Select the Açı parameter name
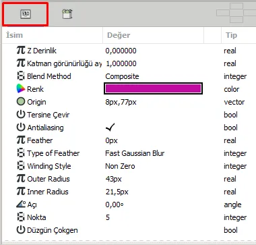Screen dimensions: 256x245 pos(32,205)
